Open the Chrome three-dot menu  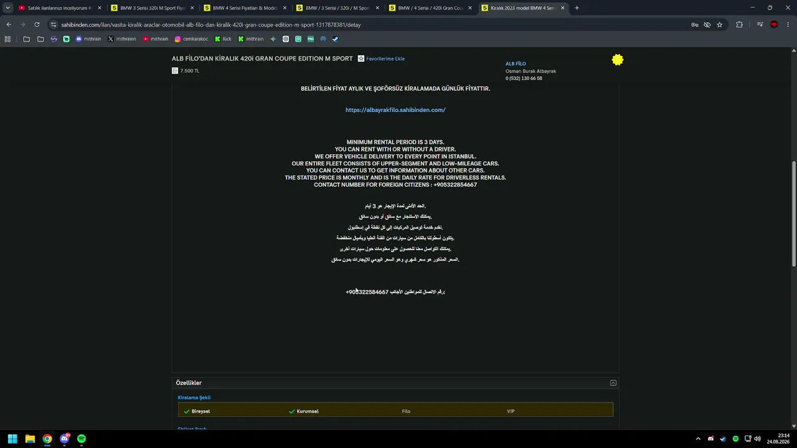pyautogui.click(x=788, y=25)
